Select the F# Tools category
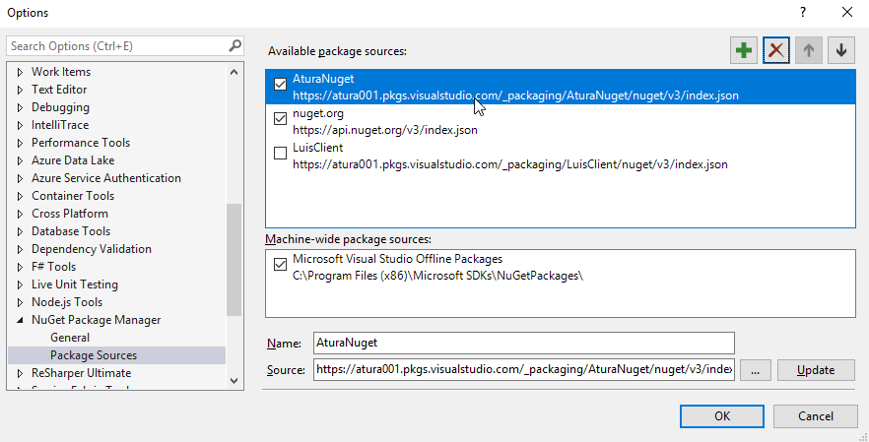 tap(54, 267)
